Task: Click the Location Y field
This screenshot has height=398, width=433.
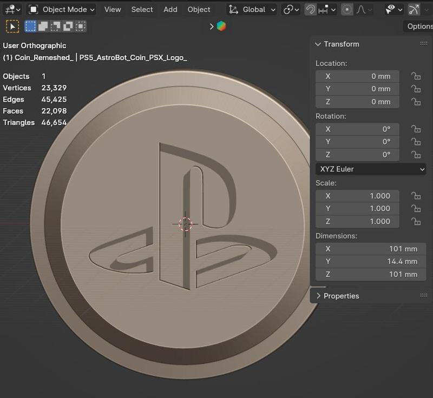Action: click(357, 89)
